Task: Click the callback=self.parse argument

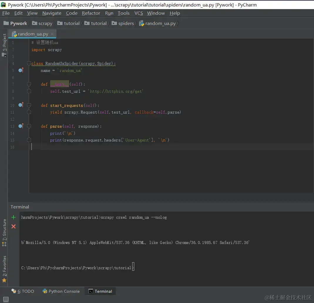Action: point(158,112)
